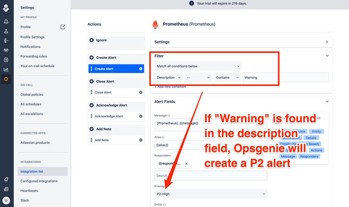Open Forwarding rules in sidebar
This screenshot has width=349, height=207.
click(x=34, y=56)
